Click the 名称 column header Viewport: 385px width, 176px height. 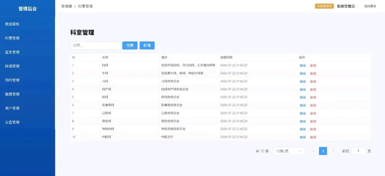[x=105, y=57]
